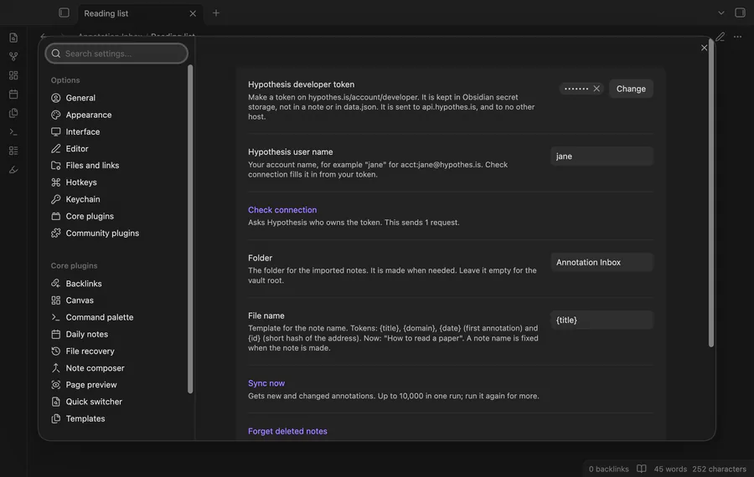The height and width of the screenshot is (477, 754).
Task: Focus the File name template field
Action: [x=602, y=320]
